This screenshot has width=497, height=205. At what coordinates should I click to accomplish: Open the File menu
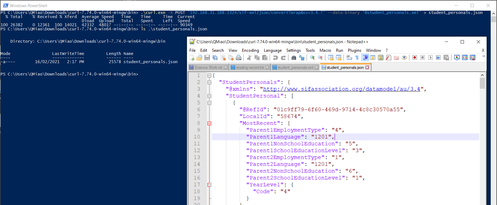pos(192,50)
